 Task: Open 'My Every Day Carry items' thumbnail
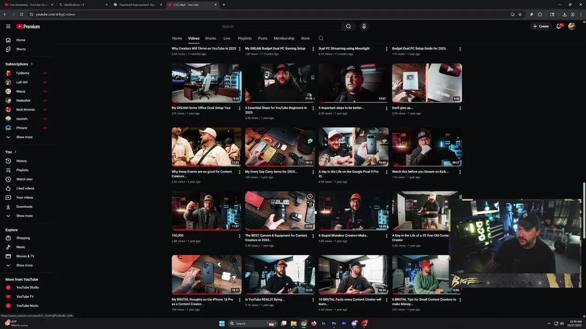280,147
